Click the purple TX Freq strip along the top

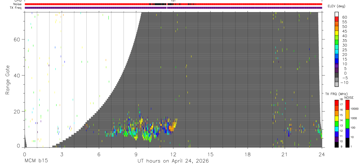[173, 8]
